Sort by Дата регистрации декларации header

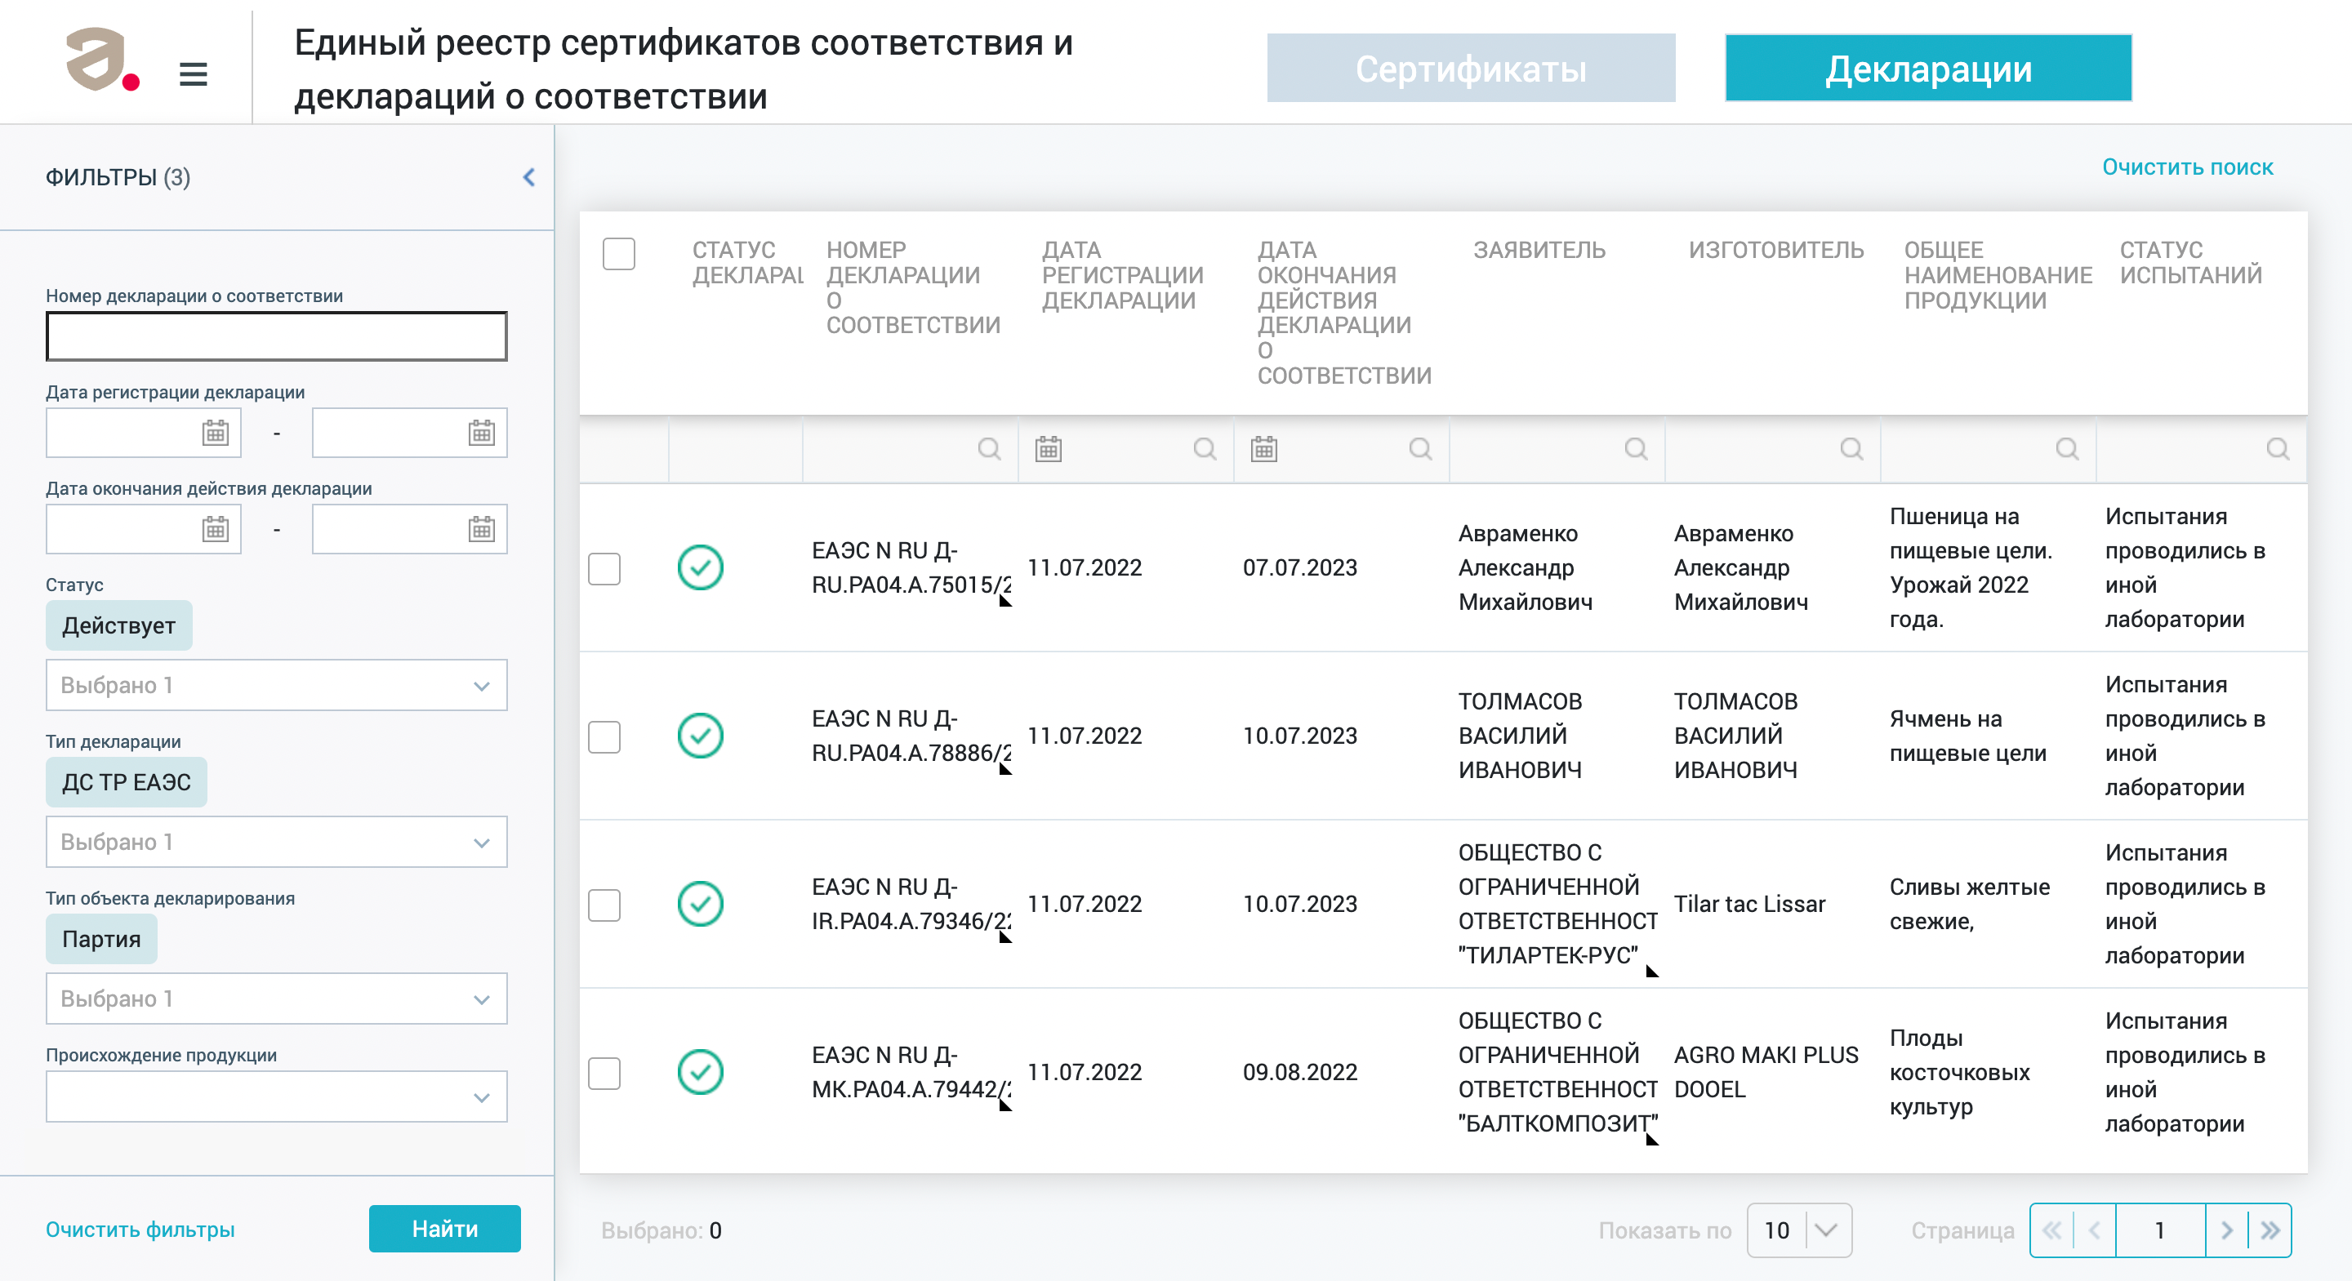tap(1122, 275)
